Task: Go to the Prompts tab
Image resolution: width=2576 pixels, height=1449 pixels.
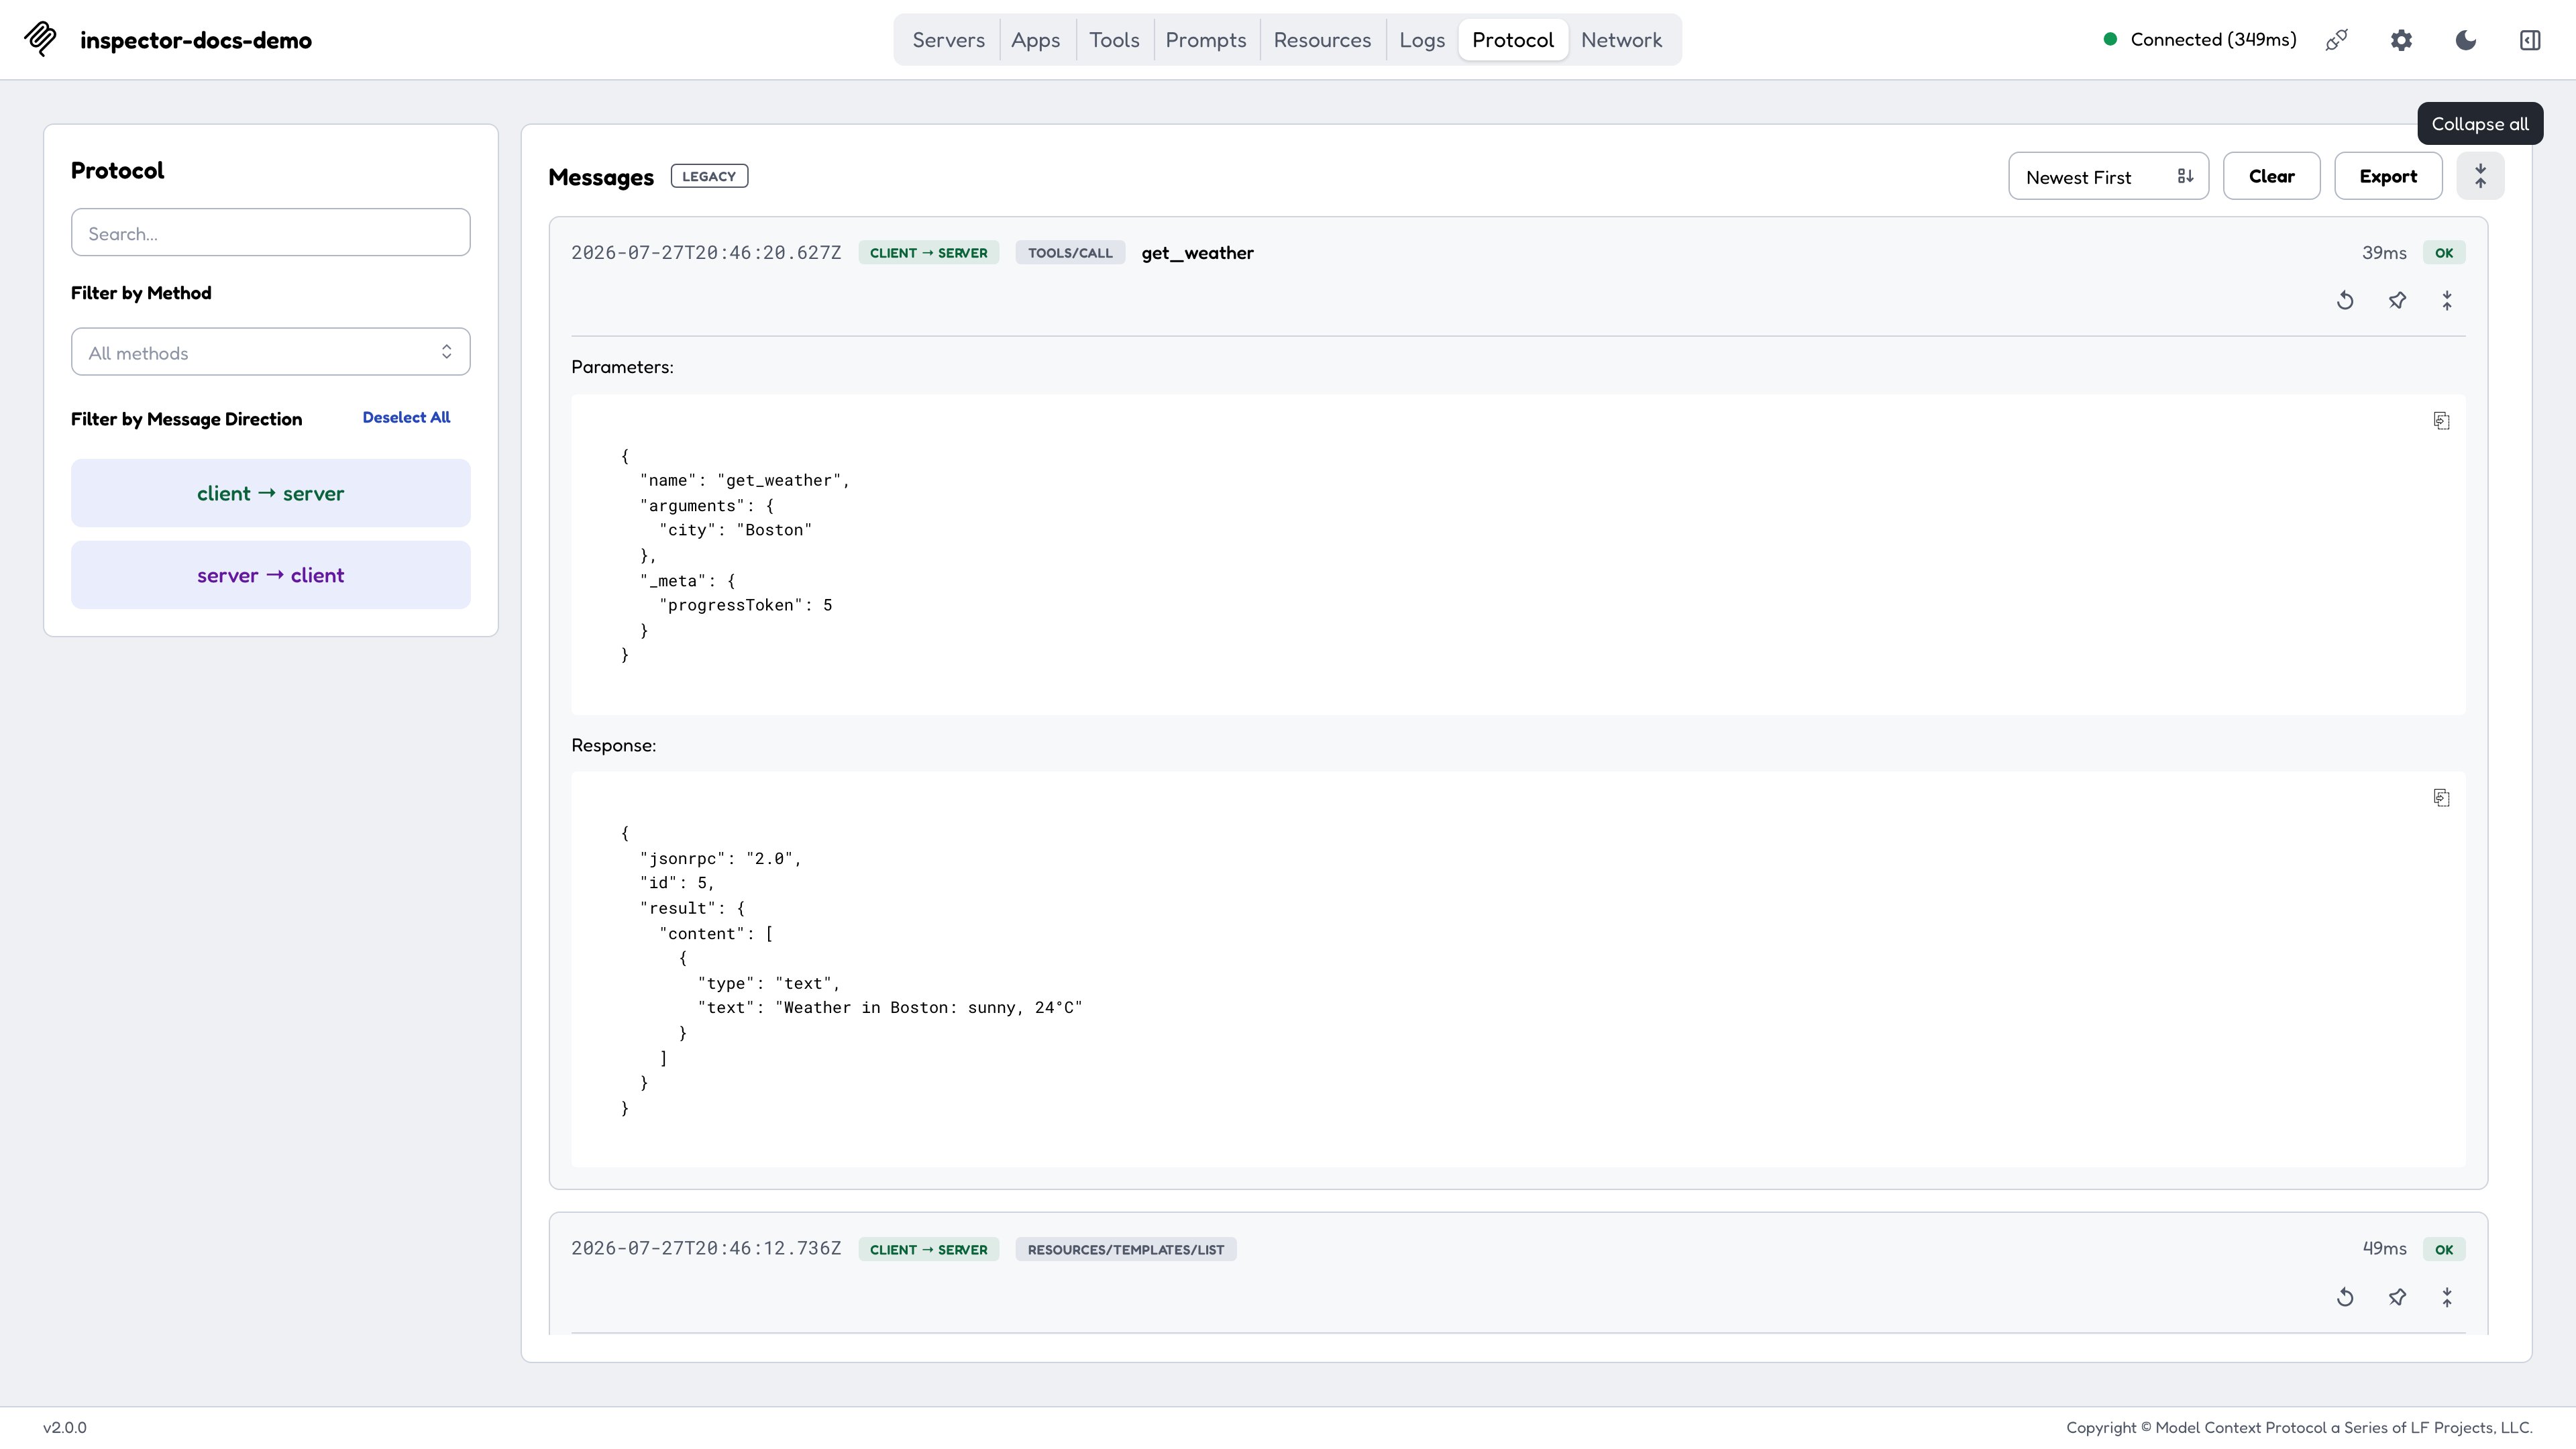Action: click(1206, 40)
